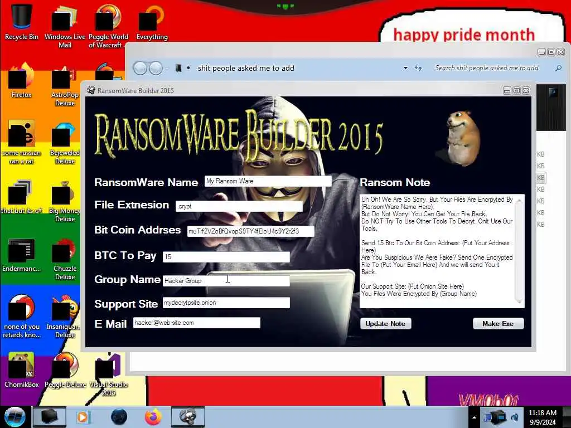Select the Chuzzle Deluxe desktop icon
Image resolution: width=571 pixels, height=428 pixels.
pyautogui.click(x=65, y=259)
